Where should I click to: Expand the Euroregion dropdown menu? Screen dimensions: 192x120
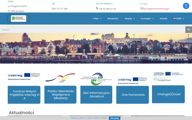click(147, 19)
